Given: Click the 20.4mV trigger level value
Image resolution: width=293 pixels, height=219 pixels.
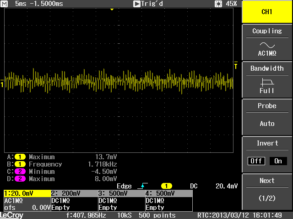Looking at the screenshot, I should pos(227,186).
